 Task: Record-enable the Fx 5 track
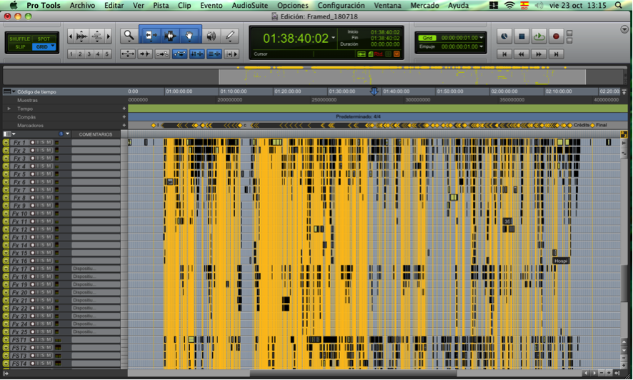tap(32, 174)
